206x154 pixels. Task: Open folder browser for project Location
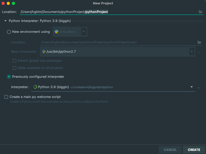[x=201, y=12]
